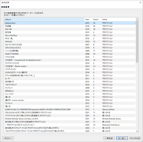Select the サカナクションオルゴールコレクション row
Image resolution: width=143 pixels, height=142 pixels.
coord(70,125)
